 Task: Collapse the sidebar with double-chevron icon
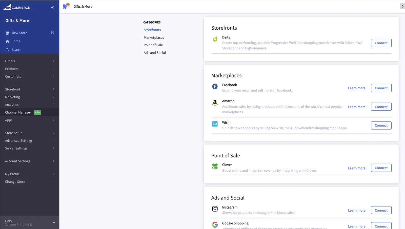(x=52, y=7)
